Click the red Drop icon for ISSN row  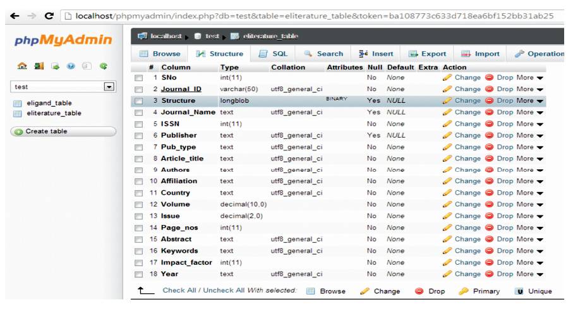(490, 124)
